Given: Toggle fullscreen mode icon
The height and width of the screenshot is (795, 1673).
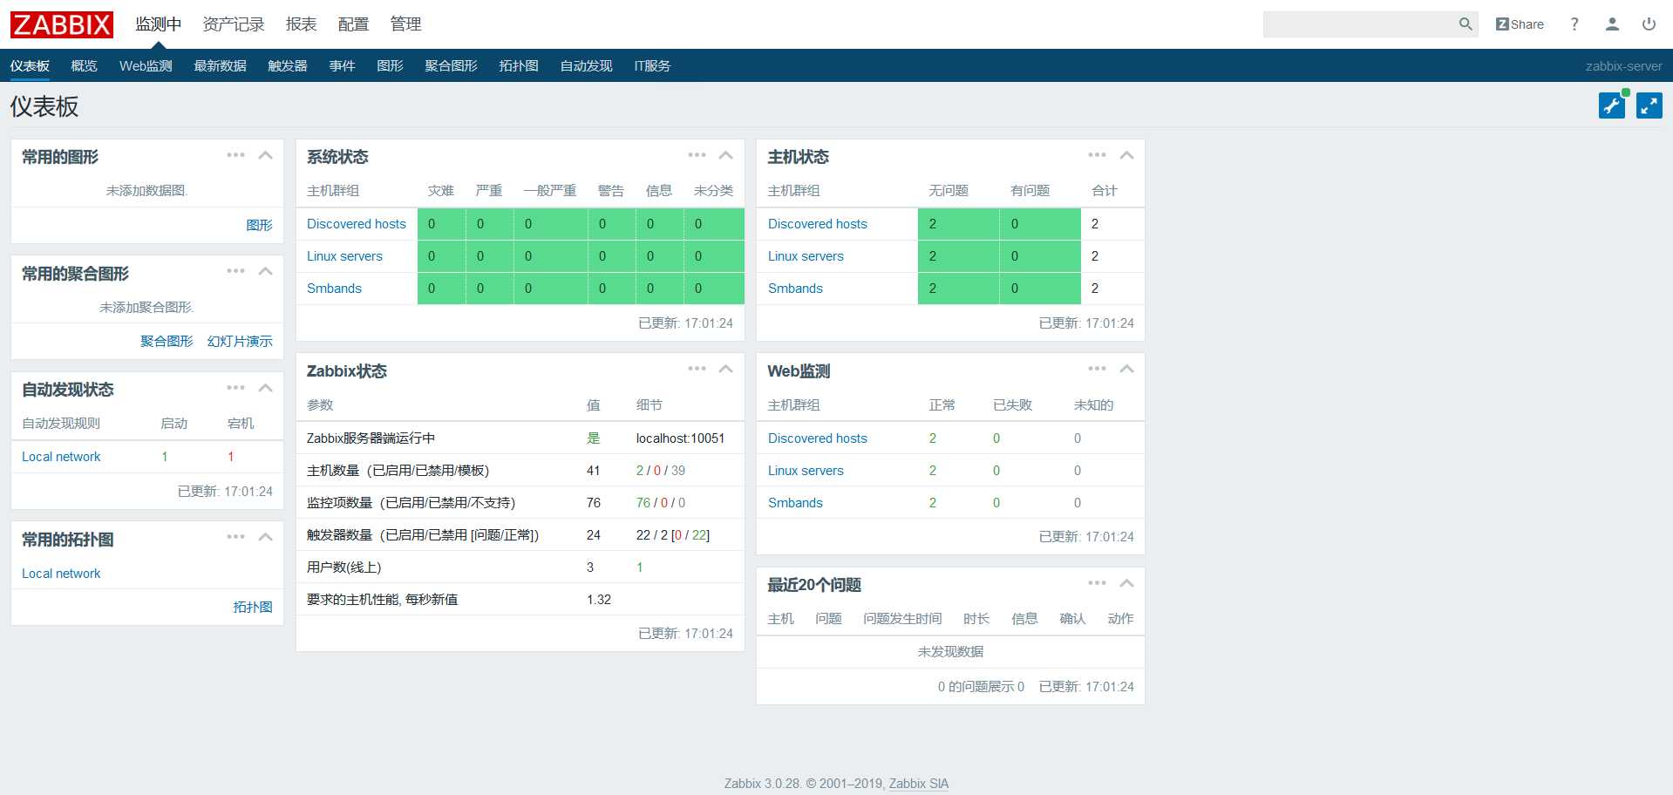Looking at the screenshot, I should point(1649,105).
